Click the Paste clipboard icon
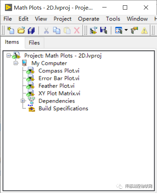This screenshot has width=157, height=193. (x=67, y=31)
